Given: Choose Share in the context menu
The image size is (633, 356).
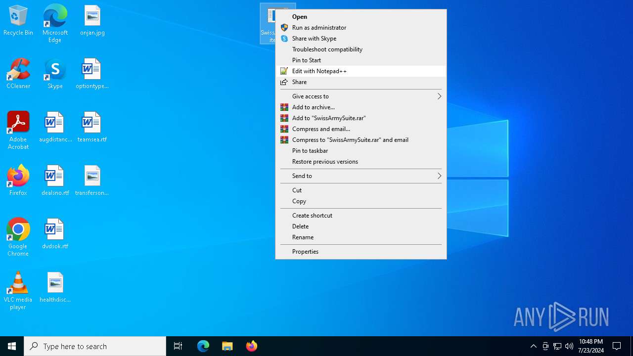Looking at the screenshot, I should tap(361, 82).
